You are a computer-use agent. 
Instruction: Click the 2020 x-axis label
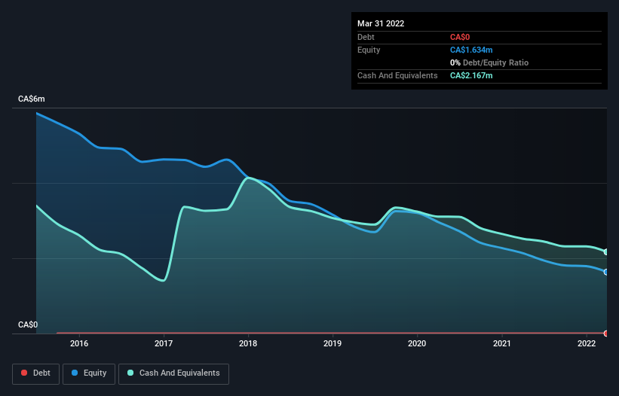coord(417,343)
